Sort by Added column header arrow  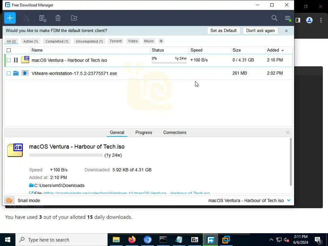click(283, 50)
